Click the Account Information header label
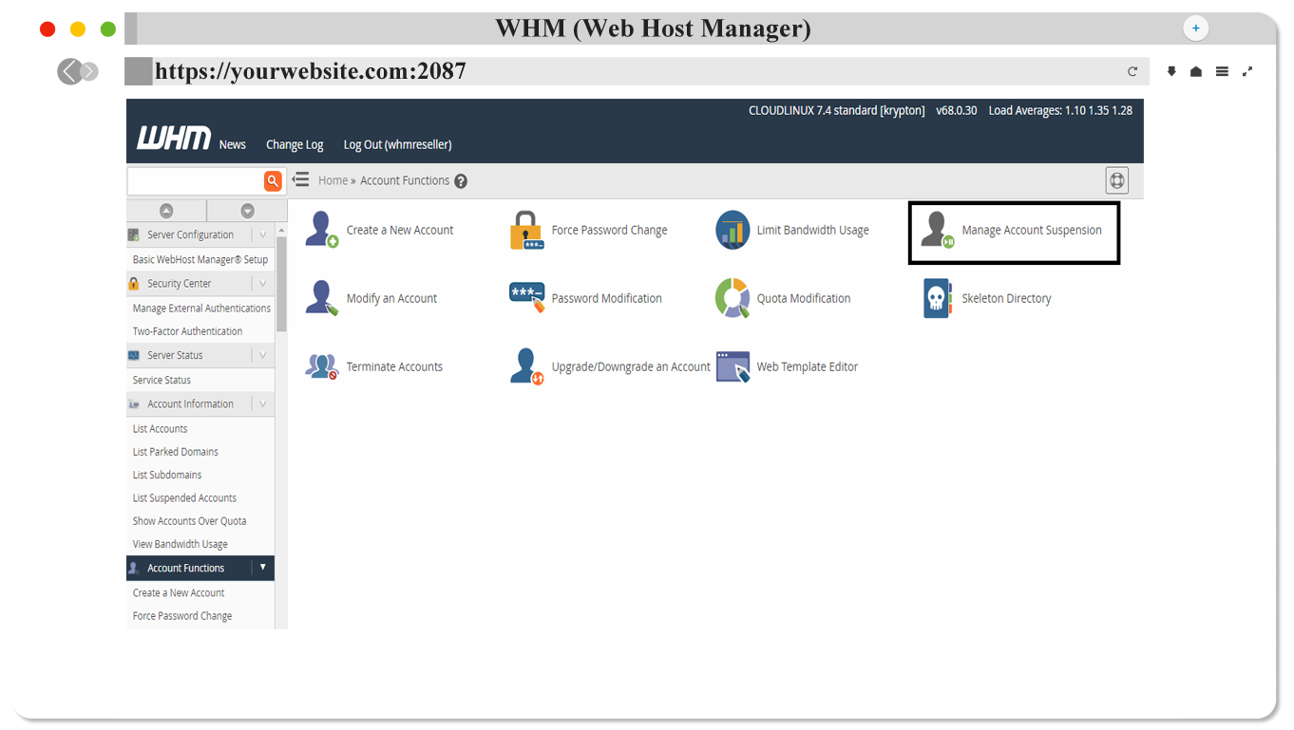The height and width of the screenshot is (730, 1294). click(x=190, y=403)
